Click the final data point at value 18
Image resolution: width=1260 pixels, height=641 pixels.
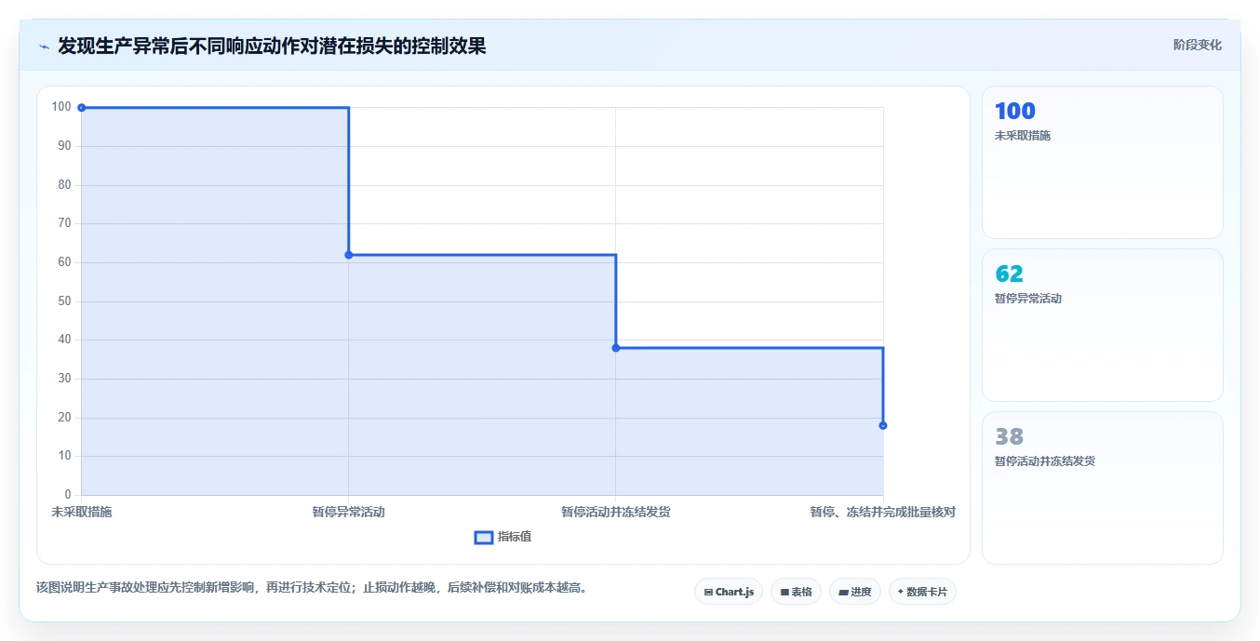(x=883, y=425)
